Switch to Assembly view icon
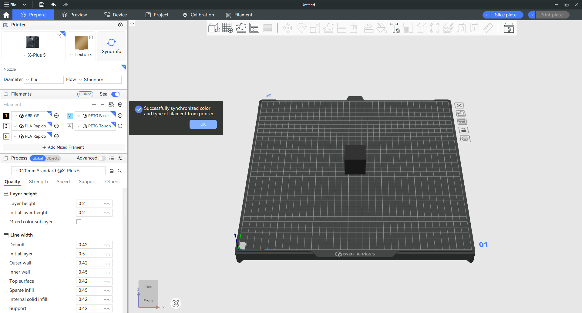Screen dimensions: 582x313 coord(509,28)
